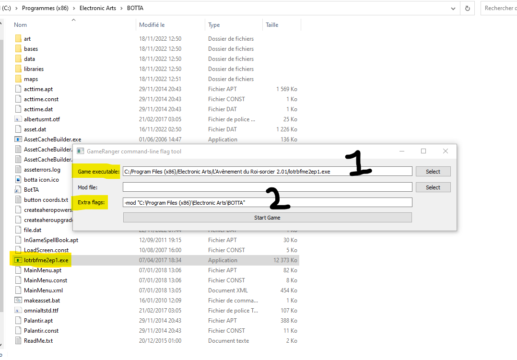This screenshot has width=517, height=360.
Task: Click the AssetCacheBuilder.exe application icon
Action: click(x=18, y=139)
